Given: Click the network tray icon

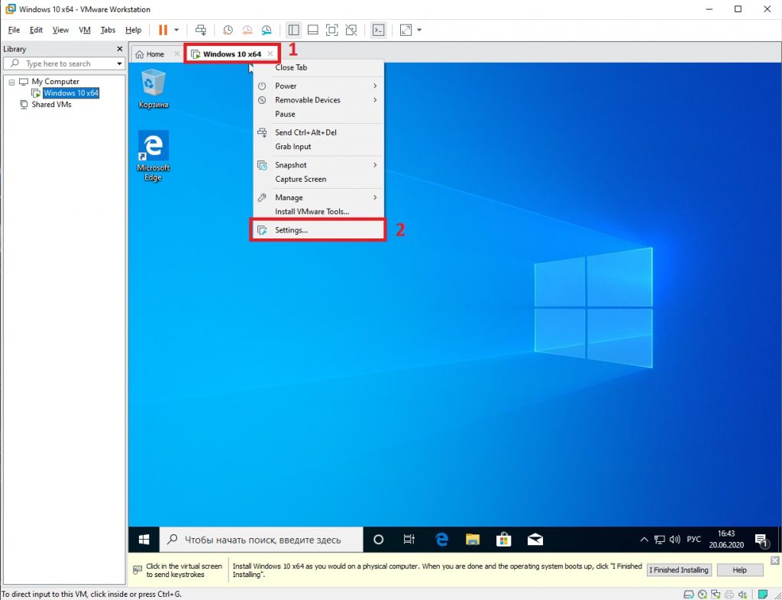Looking at the screenshot, I should click(x=660, y=540).
